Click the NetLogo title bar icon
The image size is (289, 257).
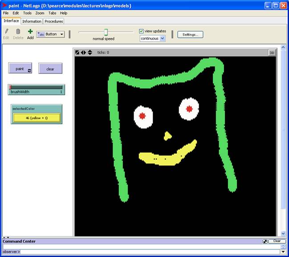pos(4,5)
